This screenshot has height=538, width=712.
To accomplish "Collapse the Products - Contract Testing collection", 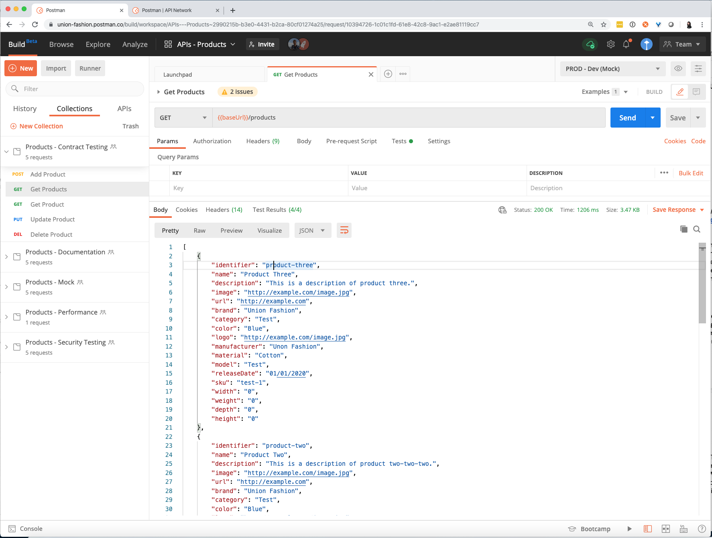I will 6,152.
